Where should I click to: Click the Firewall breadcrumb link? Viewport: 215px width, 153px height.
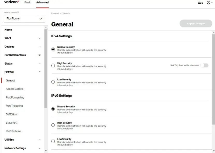coord(55,13)
